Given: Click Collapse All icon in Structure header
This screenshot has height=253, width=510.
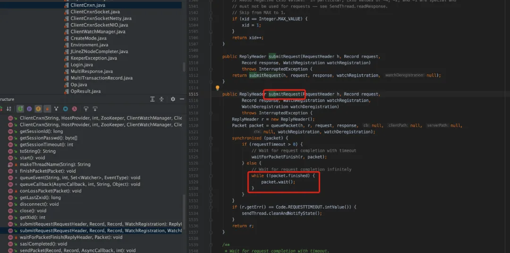Looking at the screenshot, I should point(161,99).
